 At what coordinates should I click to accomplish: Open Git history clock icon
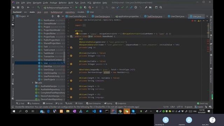[x=136, y=7]
